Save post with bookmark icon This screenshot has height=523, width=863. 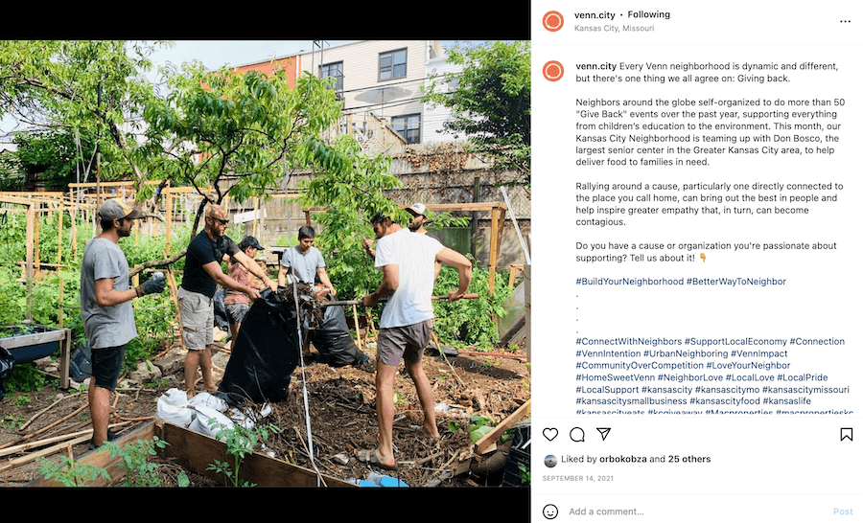(x=846, y=435)
